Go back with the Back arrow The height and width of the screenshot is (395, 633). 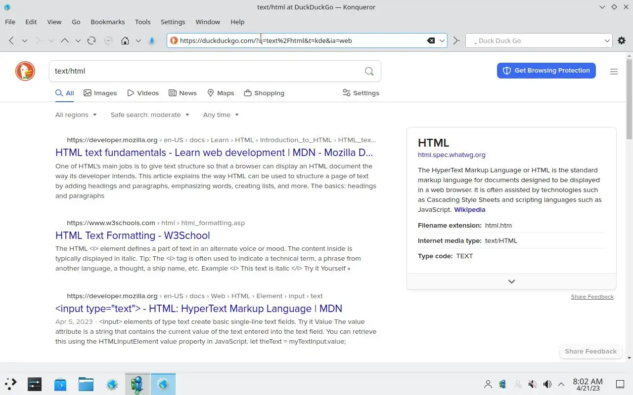tap(11, 40)
